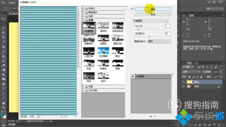This screenshot has width=226, height=127.
Task: Click the 对比度 slider handle
Action: click(x=149, y=37)
